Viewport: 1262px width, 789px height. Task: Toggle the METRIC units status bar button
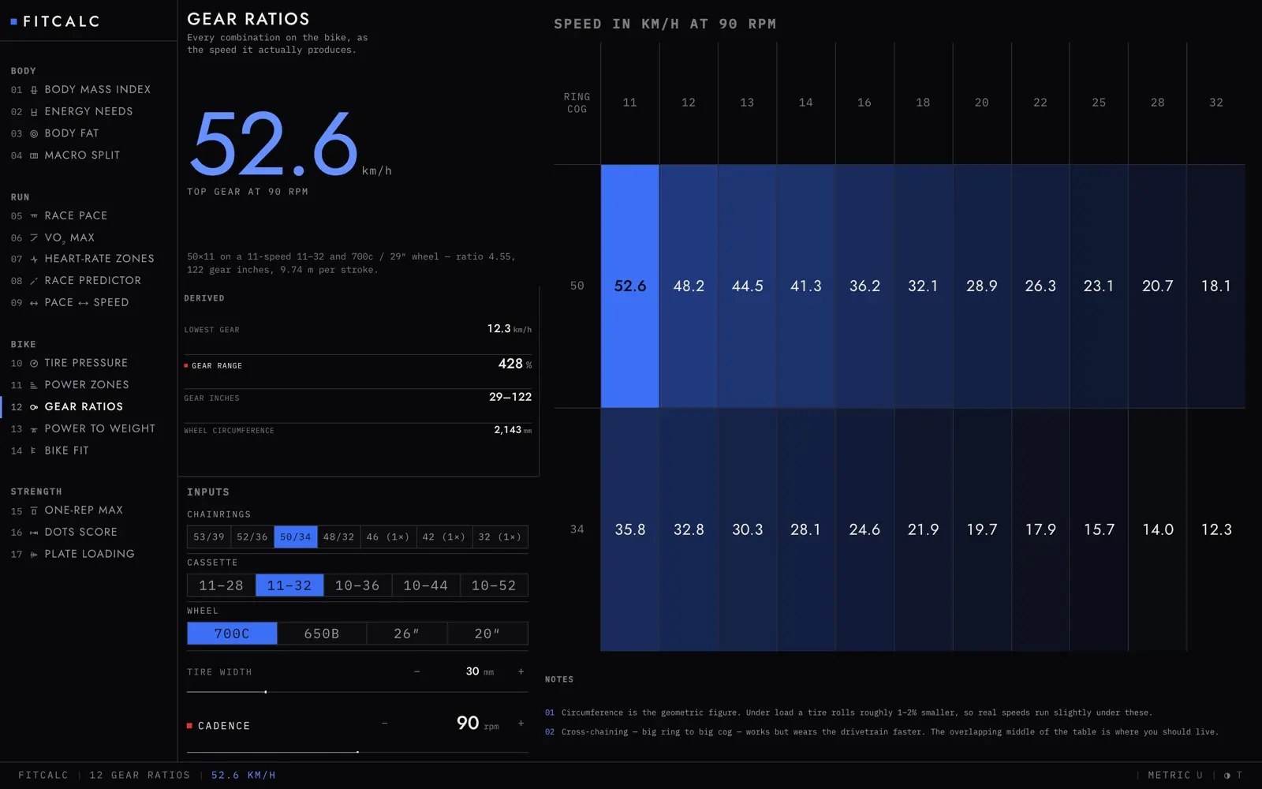point(1175,776)
